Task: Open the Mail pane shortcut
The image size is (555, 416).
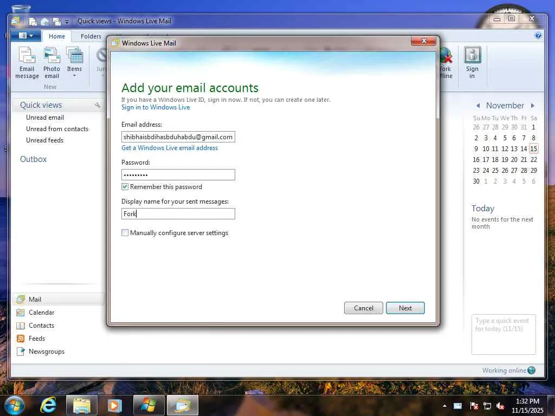Action: tap(59, 299)
